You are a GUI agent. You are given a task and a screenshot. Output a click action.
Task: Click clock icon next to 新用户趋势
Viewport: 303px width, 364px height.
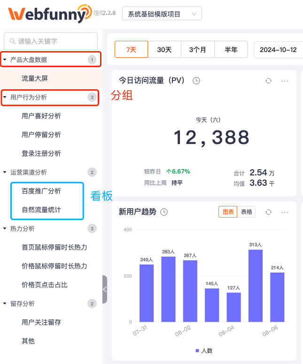click(x=164, y=212)
